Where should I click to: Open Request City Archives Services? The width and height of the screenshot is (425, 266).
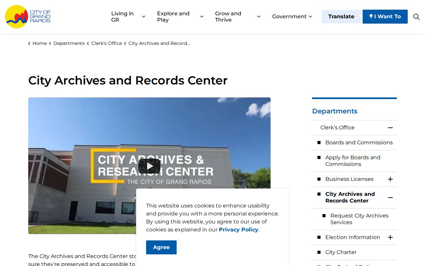[x=359, y=219]
